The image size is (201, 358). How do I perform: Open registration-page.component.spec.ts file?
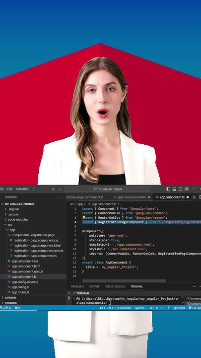33,251
